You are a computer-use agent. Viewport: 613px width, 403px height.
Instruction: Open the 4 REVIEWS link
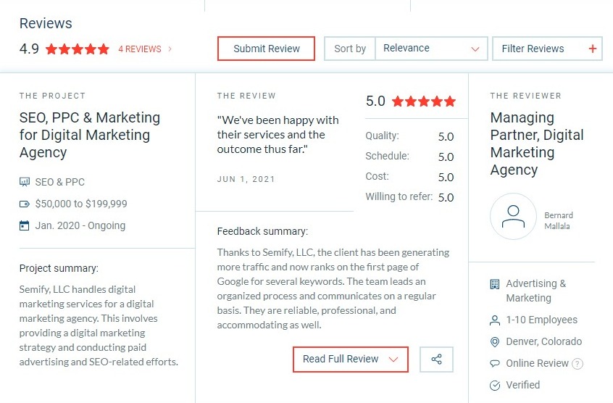pyautogui.click(x=140, y=49)
